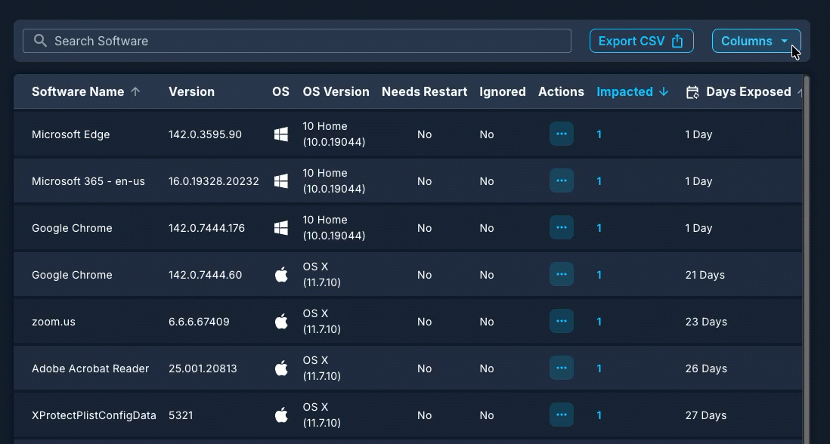
Task: Click the Apple icon on Google Chrome OS X row
Action: pyautogui.click(x=280, y=274)
